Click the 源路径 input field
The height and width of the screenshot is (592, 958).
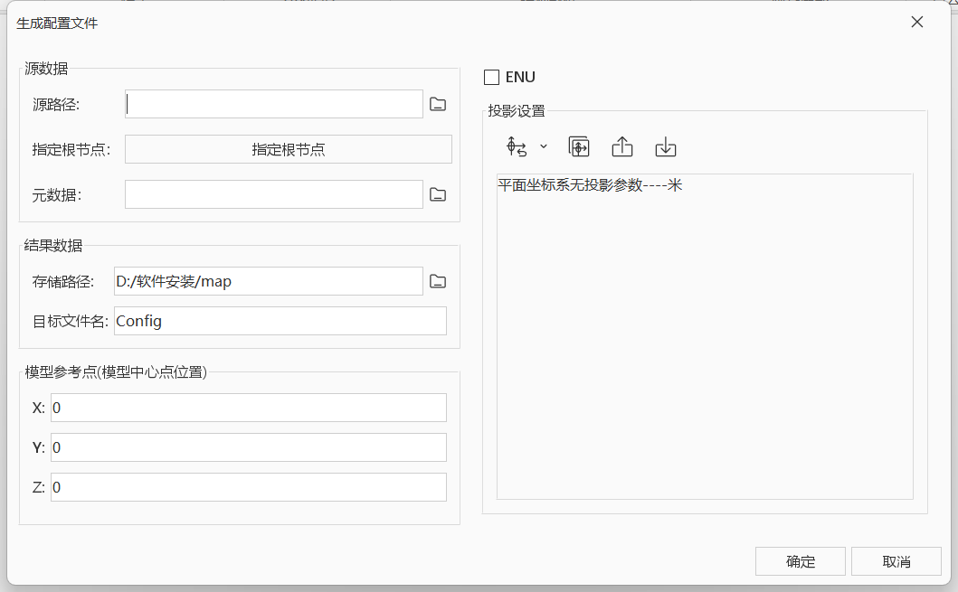[x=274, y=104]
